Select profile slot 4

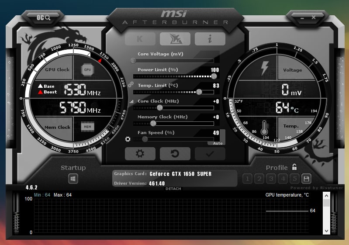tap(283, 179)
